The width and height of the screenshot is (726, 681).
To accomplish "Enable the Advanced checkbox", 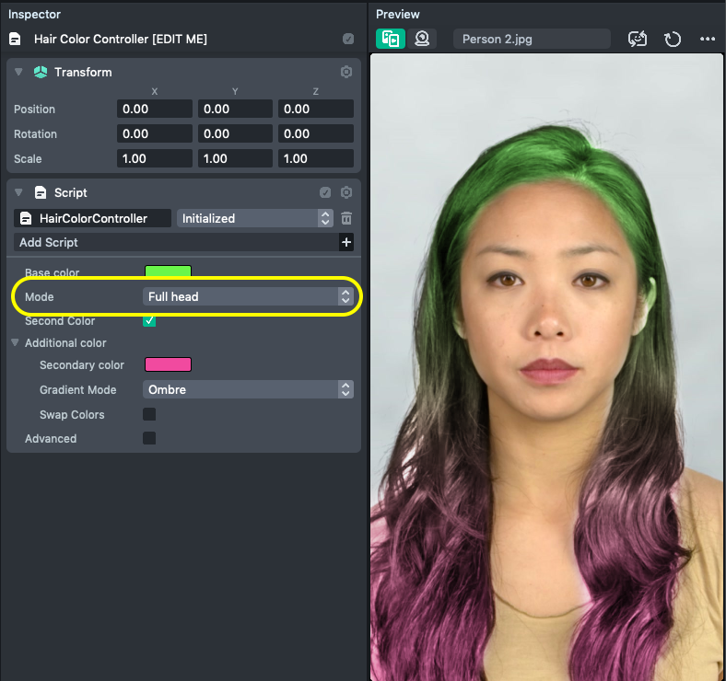I will pos(149,438).
